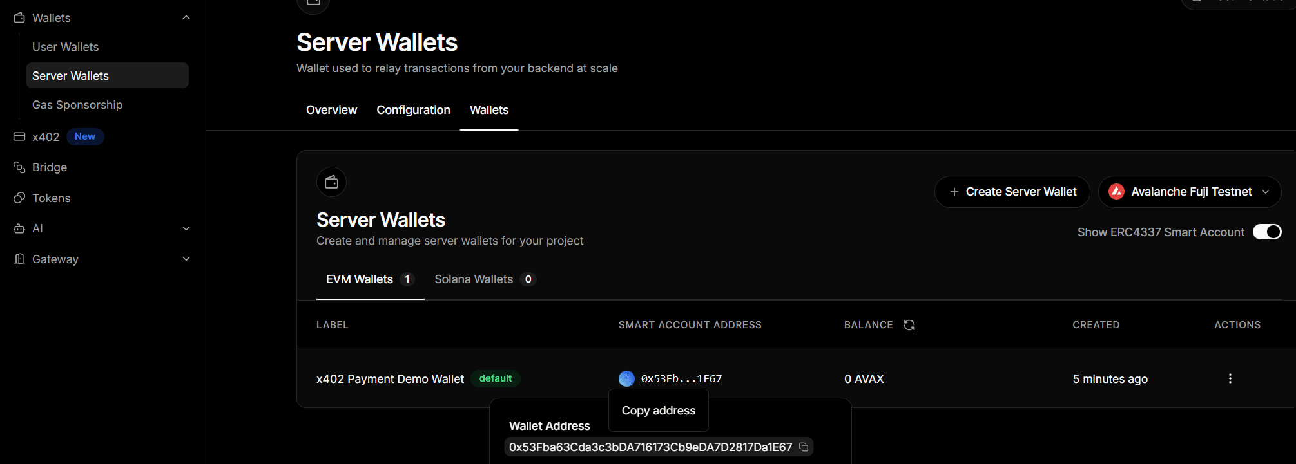1296x464 pixels.
Task: Switch to the Configuration tab
Action: click(x=413, y=109)
